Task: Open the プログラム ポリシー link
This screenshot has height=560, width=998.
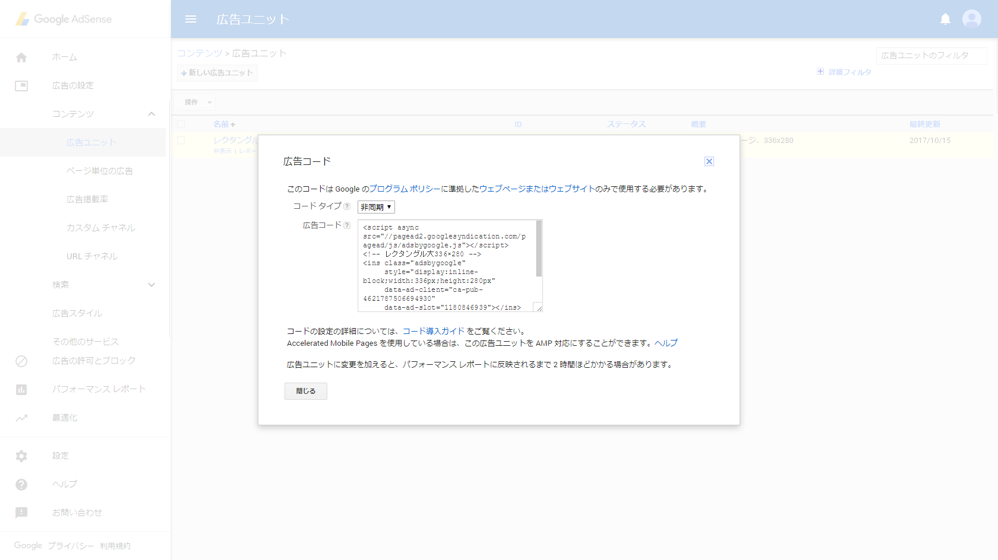Action: click(x=405, y=189)
